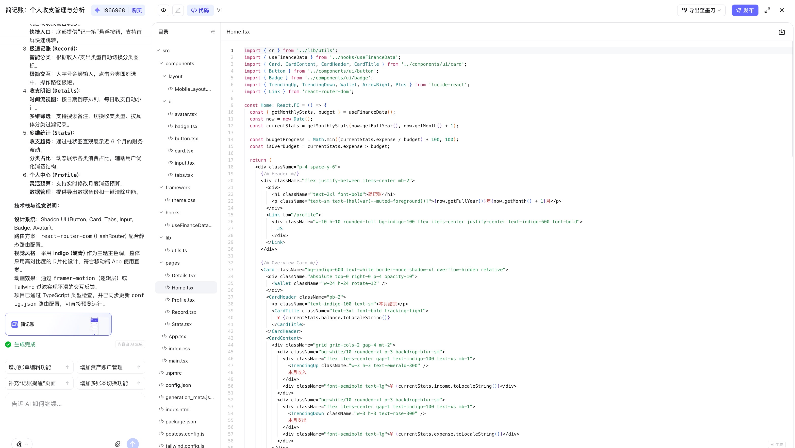The image size is (795, 448).
Task: Collapse the src folder
Action: (158, 50)
